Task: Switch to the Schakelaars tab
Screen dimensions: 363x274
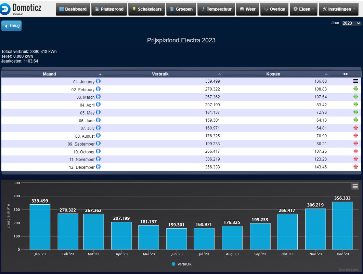Action: (x=146, y=9)
